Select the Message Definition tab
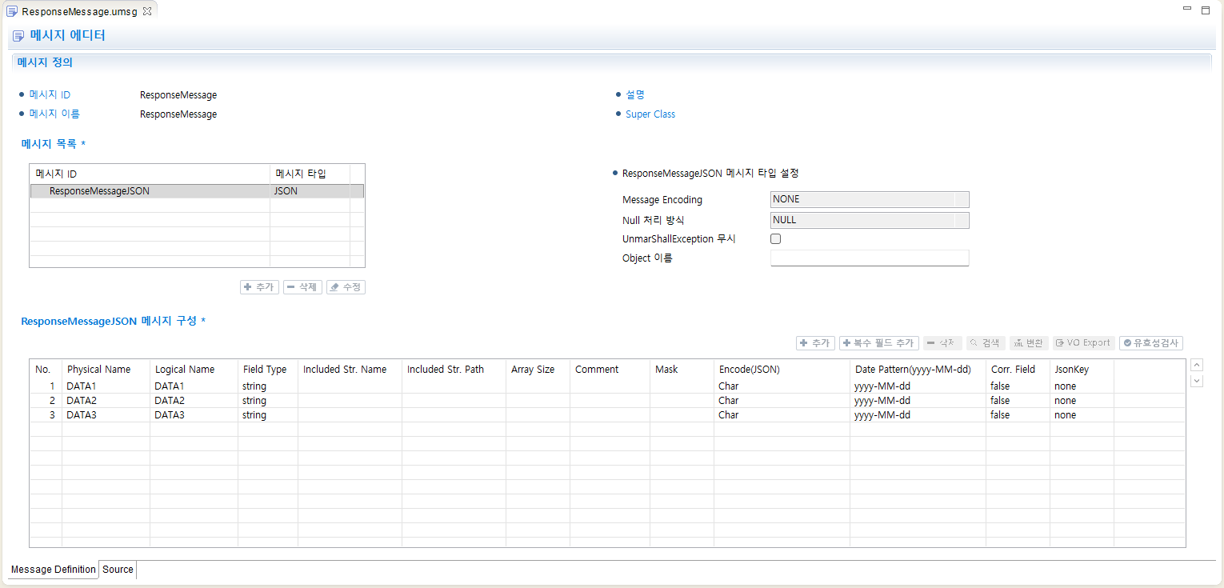Screen dimensions: 1224x588 52,569
